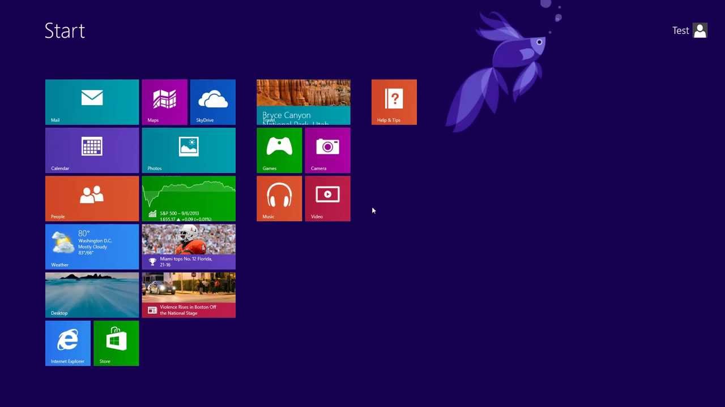Click the Test user name
725x407 pixels.
(680, 31)
